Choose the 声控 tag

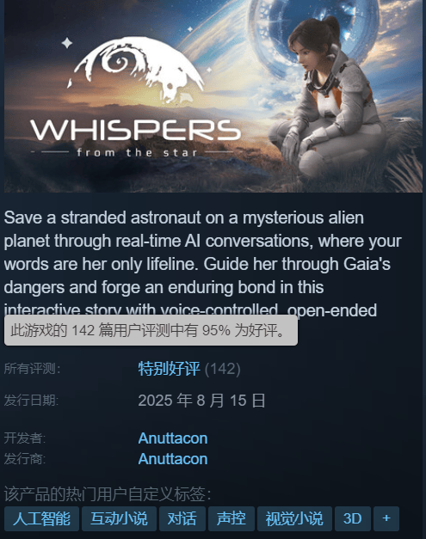pos(232,518)
